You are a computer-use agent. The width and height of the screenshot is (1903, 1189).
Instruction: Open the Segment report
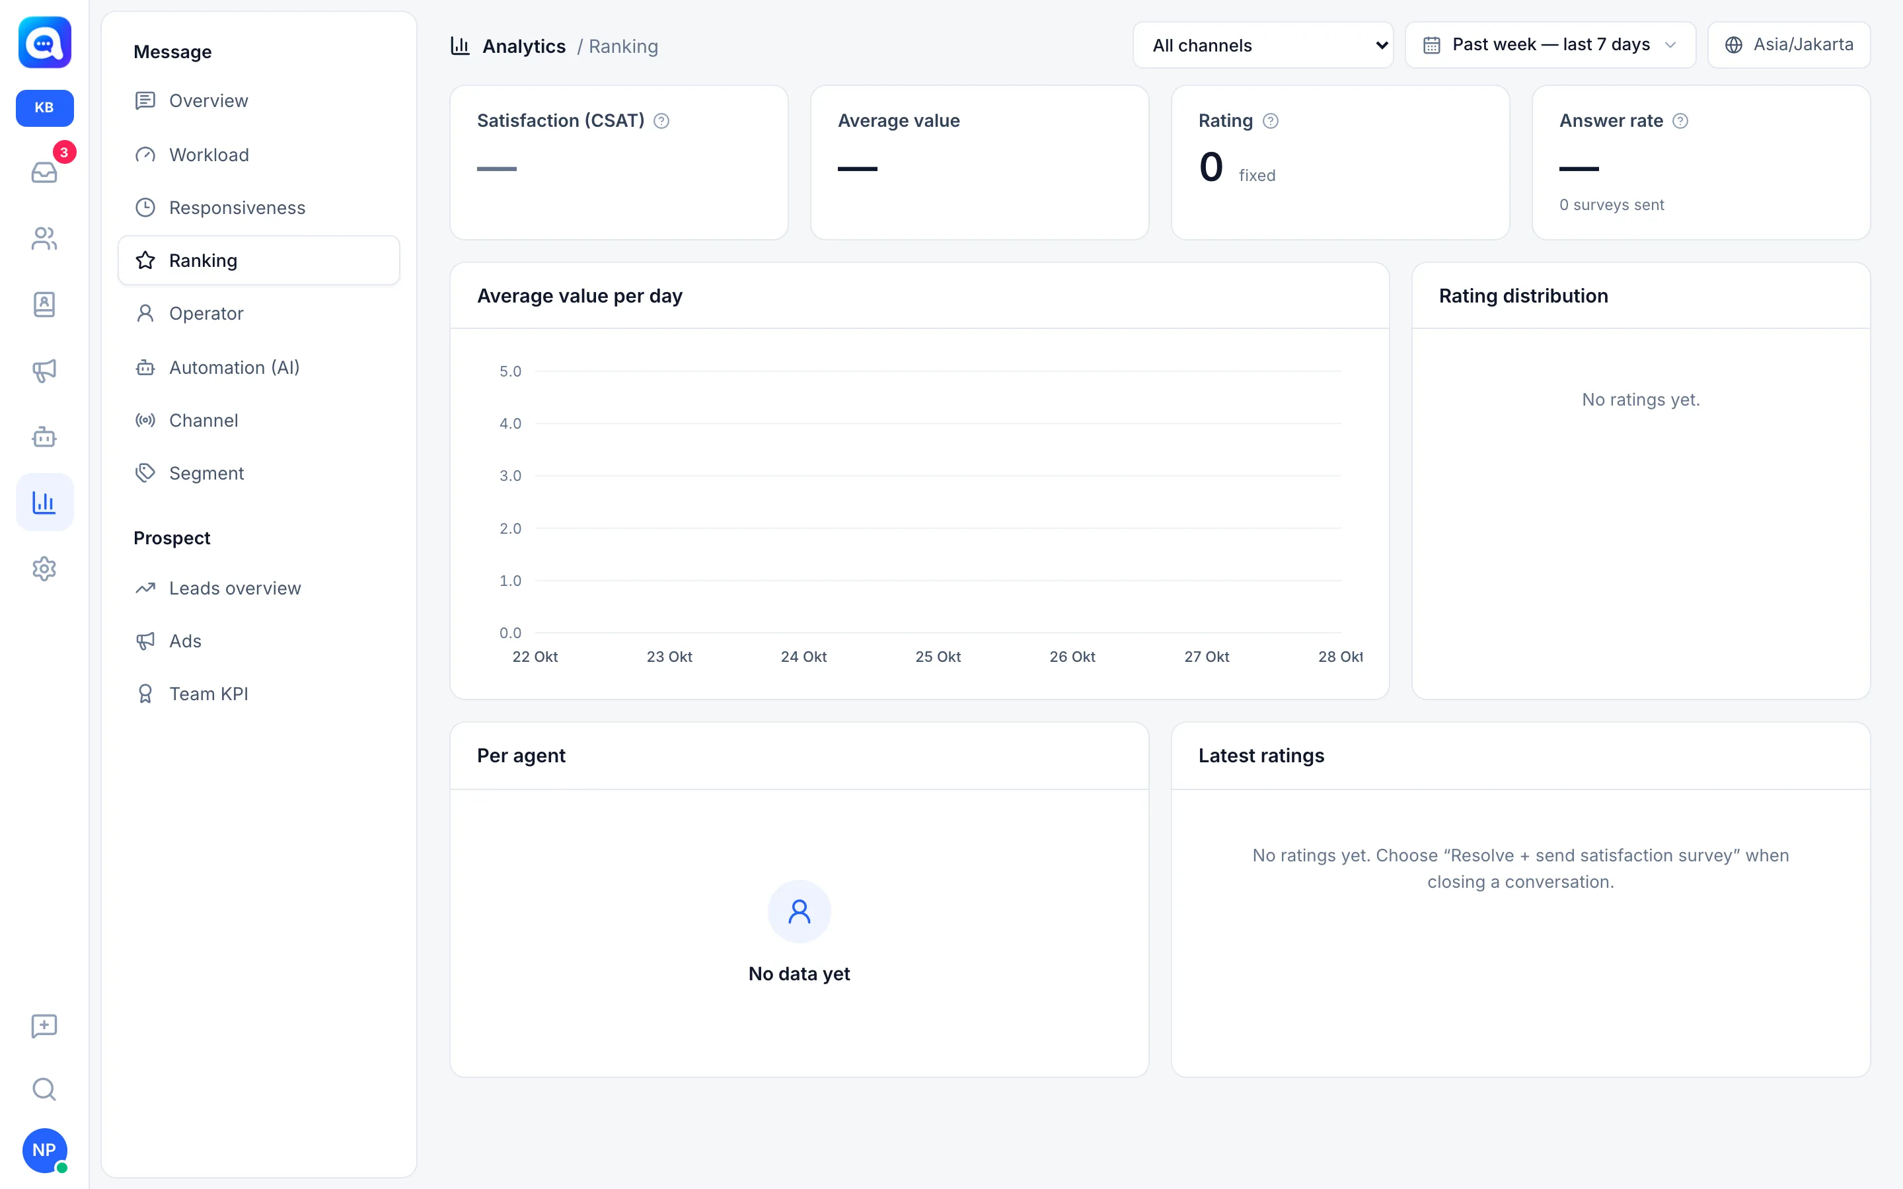259,474
